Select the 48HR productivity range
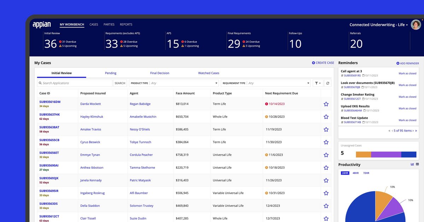 click(356, 173)
